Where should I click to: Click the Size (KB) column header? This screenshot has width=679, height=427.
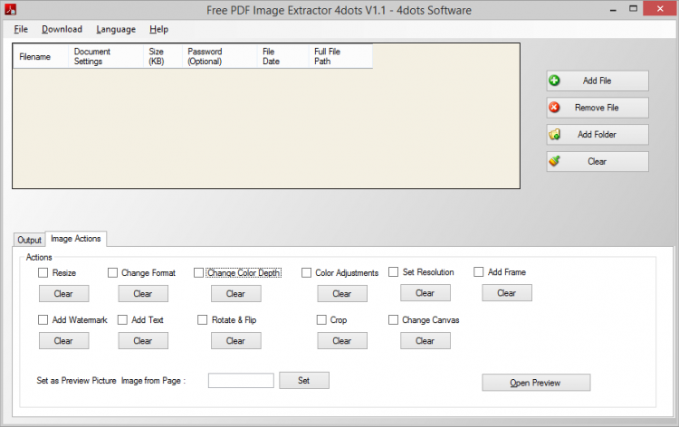pyautogui.click(x=163, y=56)
